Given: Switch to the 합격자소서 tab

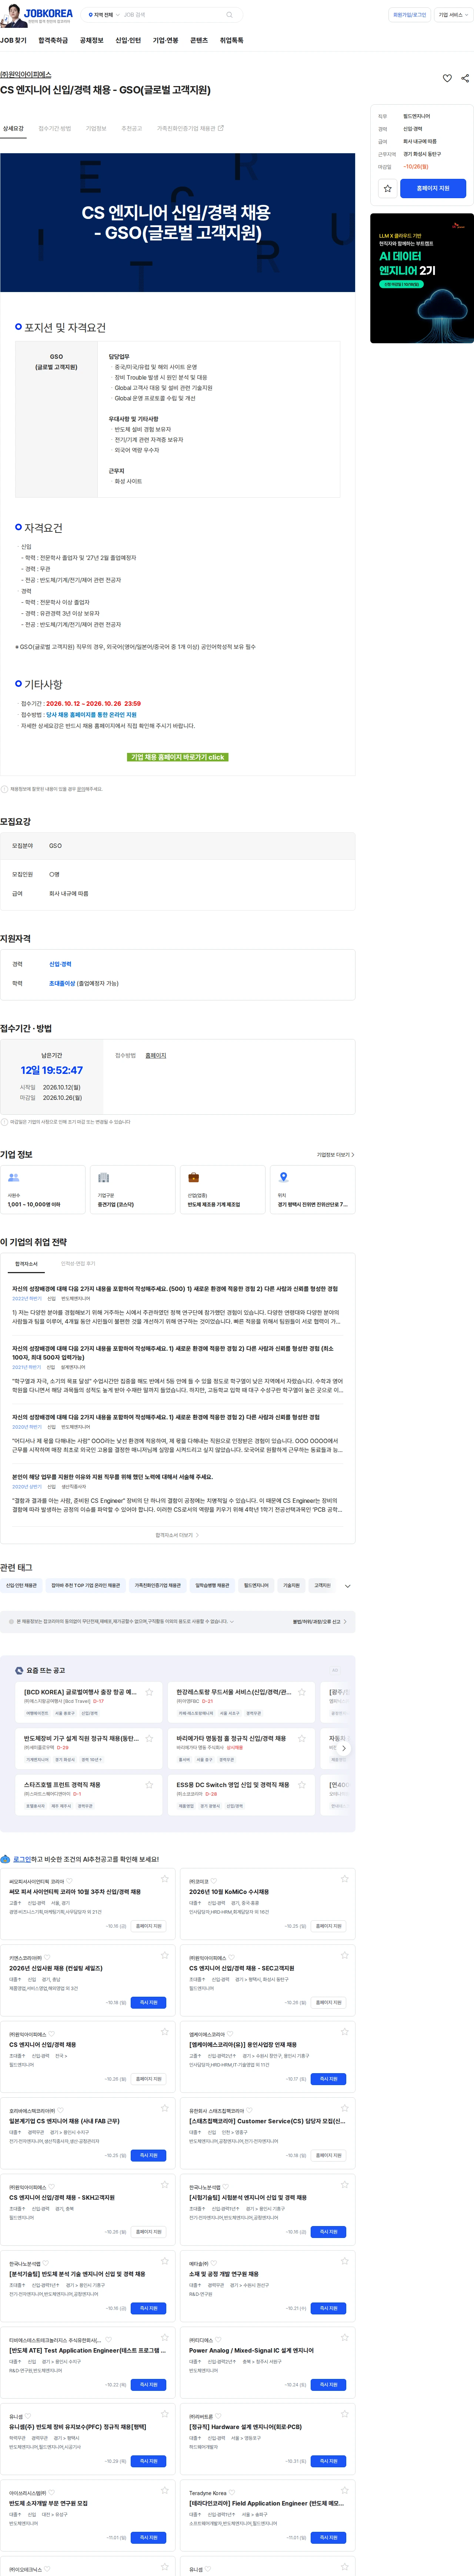Looking at the screenshot, I should click(26, 1263).
